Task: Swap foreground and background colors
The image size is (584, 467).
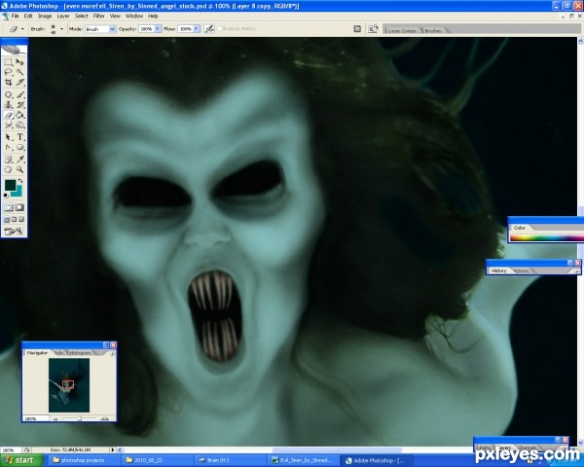Action: pos(20,181)
